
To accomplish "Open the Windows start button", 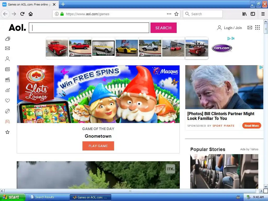I will pyautogui.click(x=12, y=197).
